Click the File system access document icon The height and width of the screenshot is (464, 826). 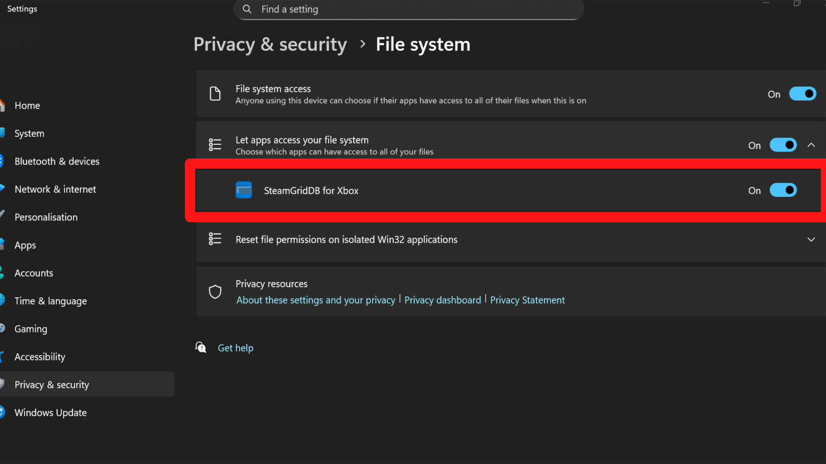tap(215, 94)
